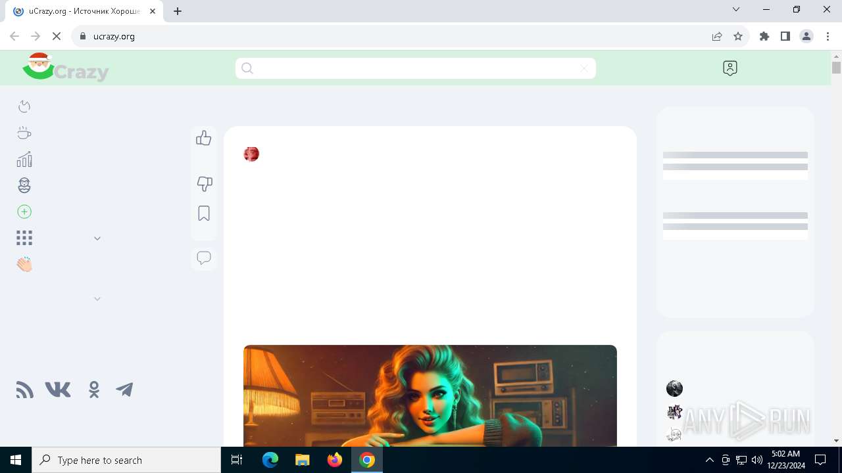Click the site search field
842x473 pixels.
[416, 68]
